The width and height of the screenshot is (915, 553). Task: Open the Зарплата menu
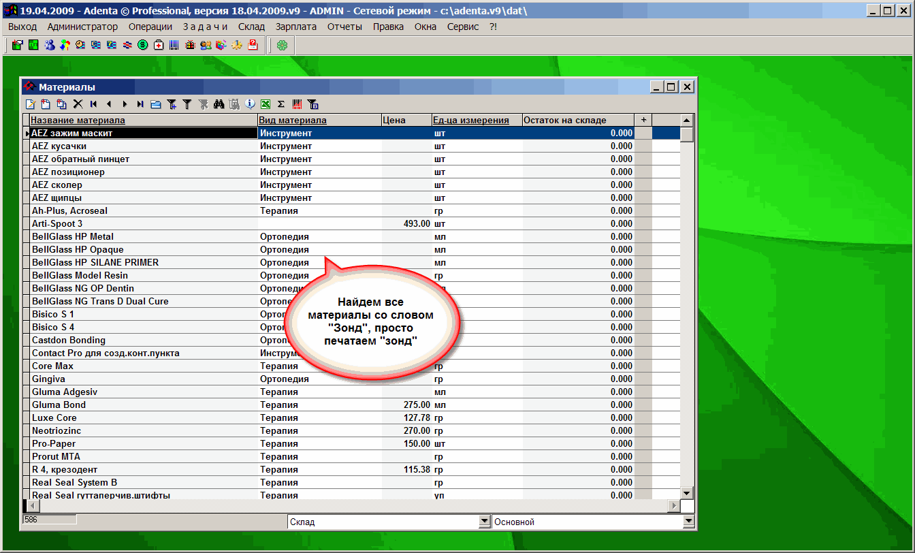click(295, 27)
